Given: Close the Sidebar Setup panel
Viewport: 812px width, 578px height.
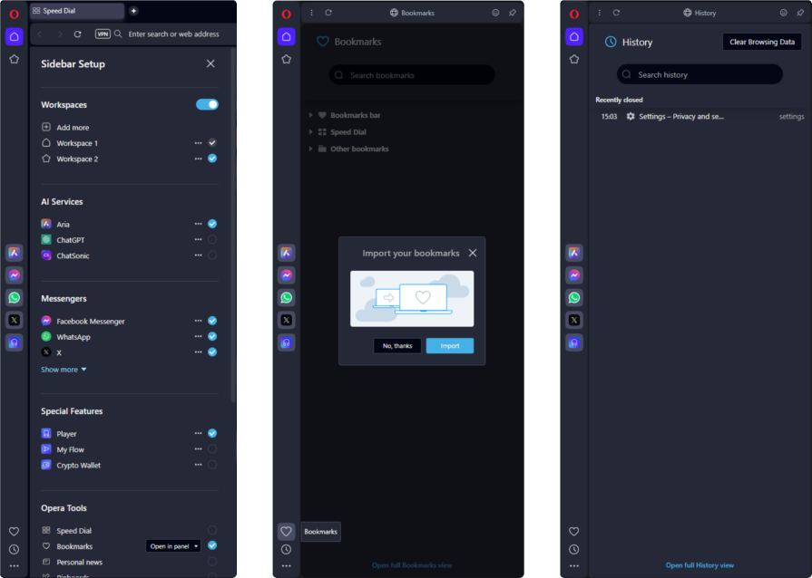Looking at the screenshot, I should pyautogui.click(x=210, y=63).
